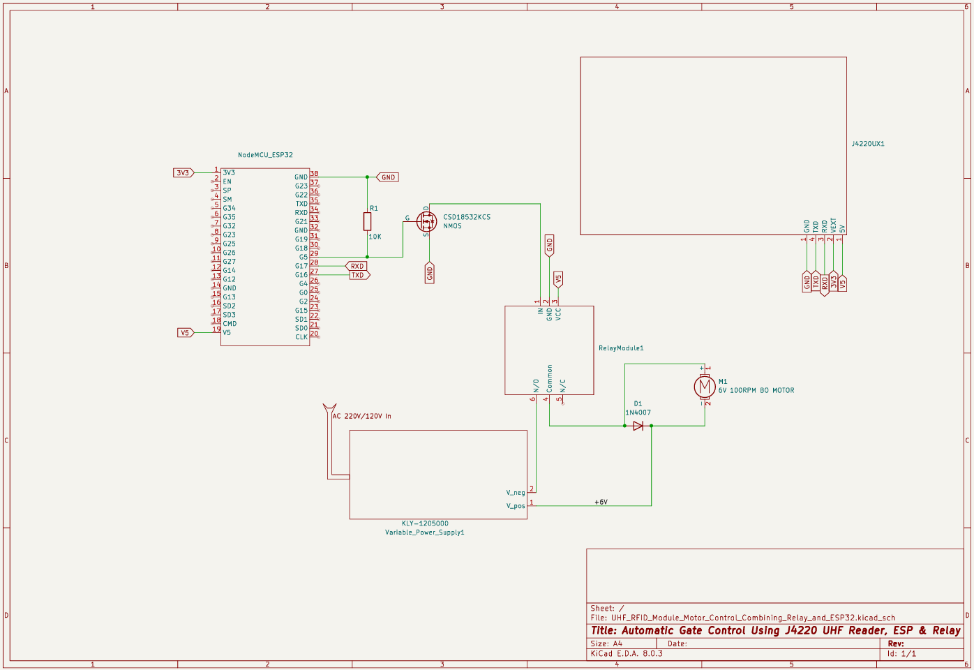This screenshot has height=670, width=974.
Task: Click the Date: field in title block
Action: click(677, 643)
